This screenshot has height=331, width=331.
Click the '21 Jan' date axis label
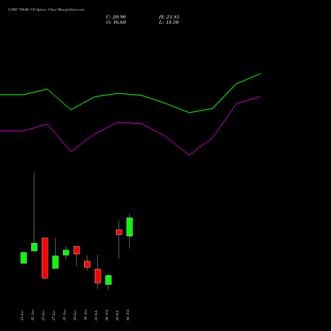click(x=22, y=315)
